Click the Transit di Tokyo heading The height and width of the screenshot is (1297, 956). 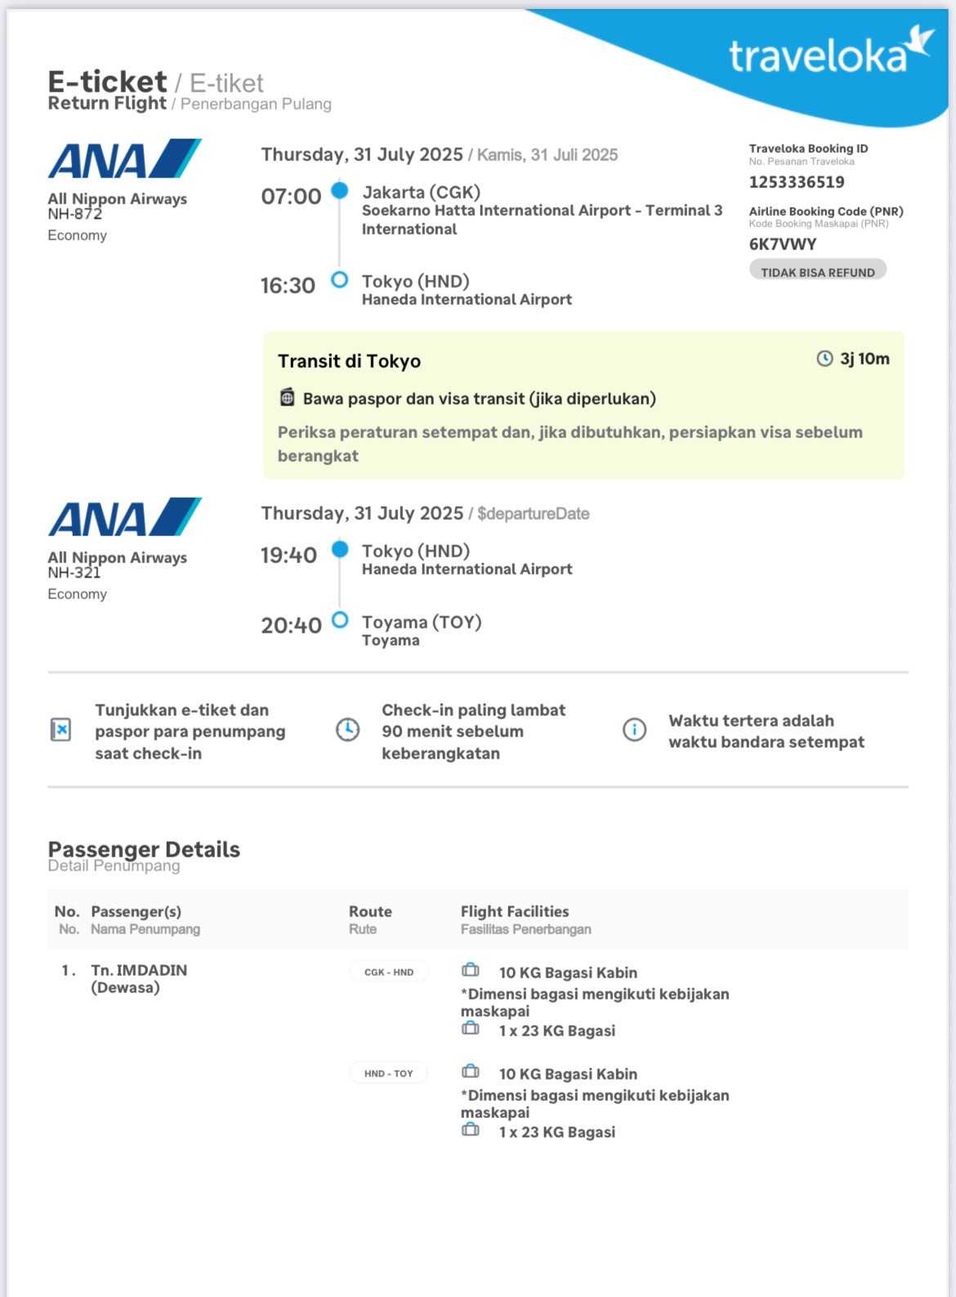pyautogui.click(x=349, y=361)
